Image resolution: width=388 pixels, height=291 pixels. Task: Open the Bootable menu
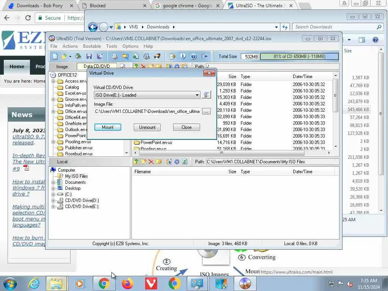coord(92,46)
